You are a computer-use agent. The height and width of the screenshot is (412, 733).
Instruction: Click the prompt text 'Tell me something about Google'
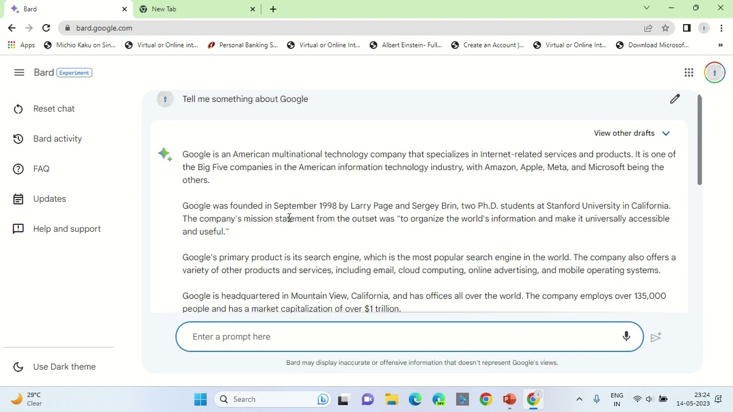[x=245, y=99]
